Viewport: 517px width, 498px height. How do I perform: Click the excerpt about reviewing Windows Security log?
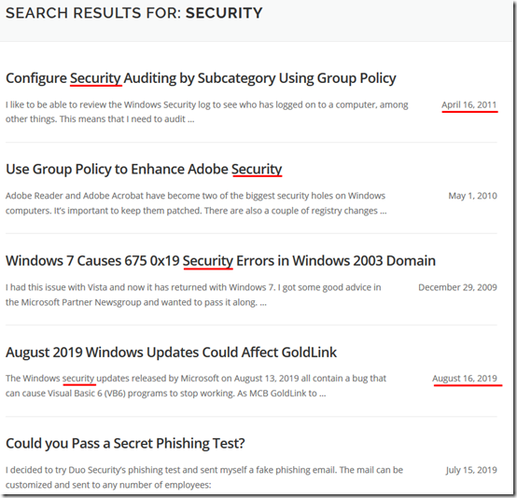207,112
